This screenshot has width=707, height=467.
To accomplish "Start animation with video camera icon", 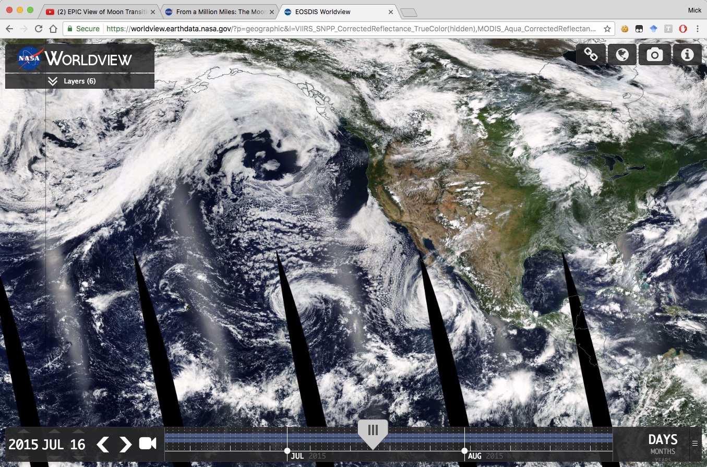I will click(148, 444).
